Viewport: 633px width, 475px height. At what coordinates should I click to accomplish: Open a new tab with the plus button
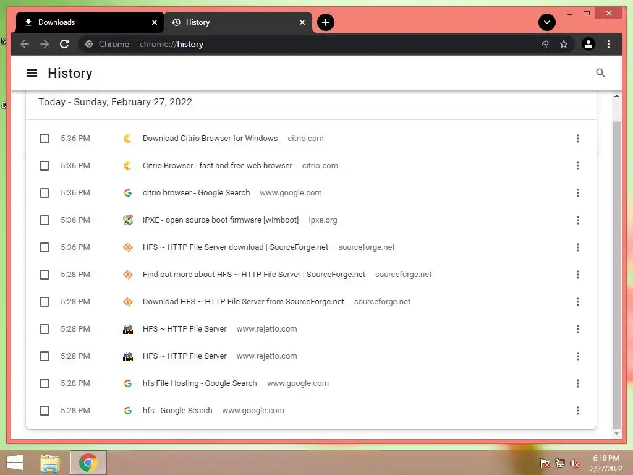click(326, 22)
